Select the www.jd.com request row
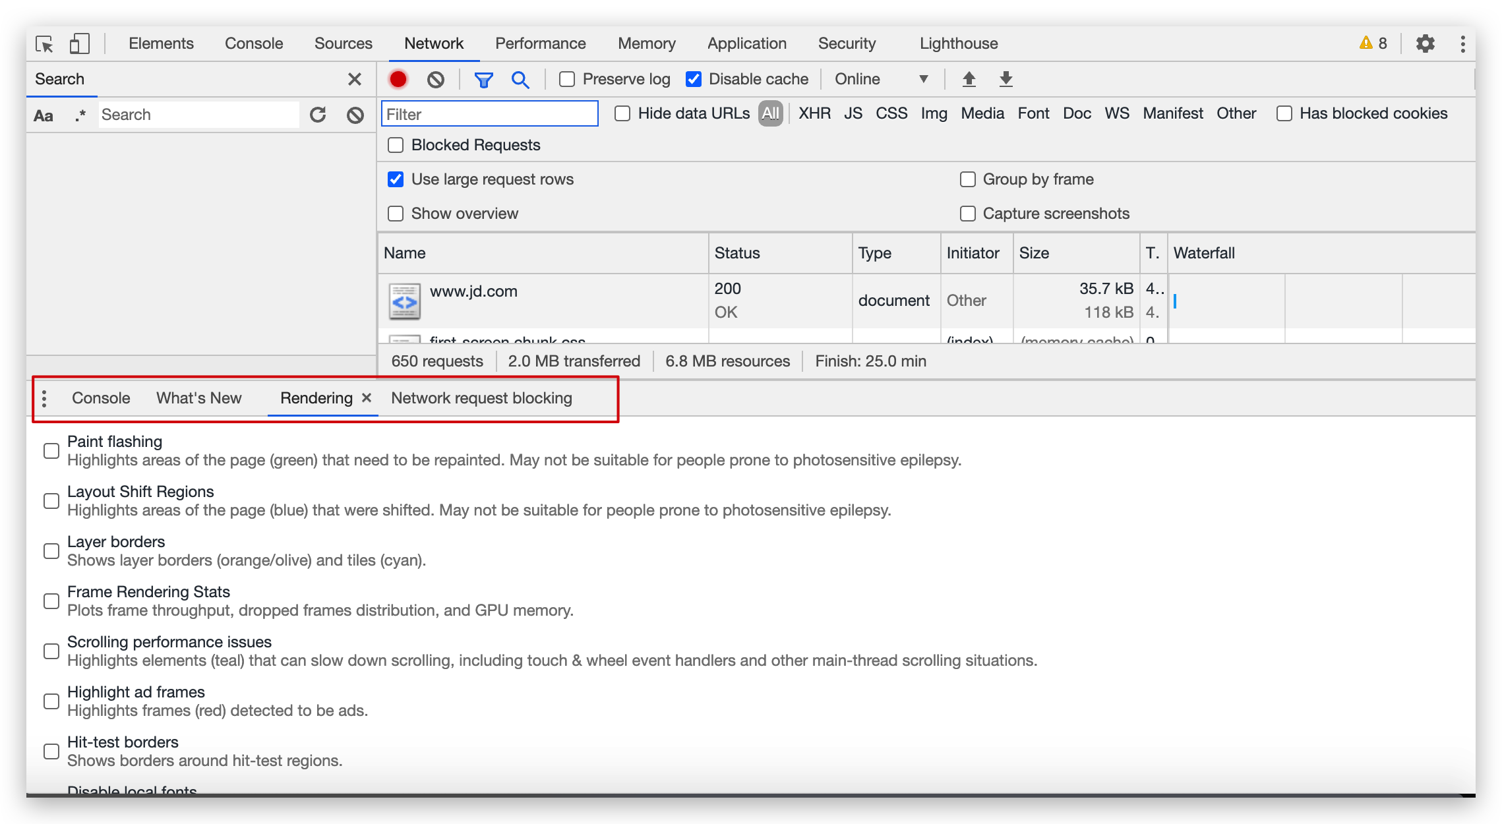1502x824 pixels. (x=473, y=291)
